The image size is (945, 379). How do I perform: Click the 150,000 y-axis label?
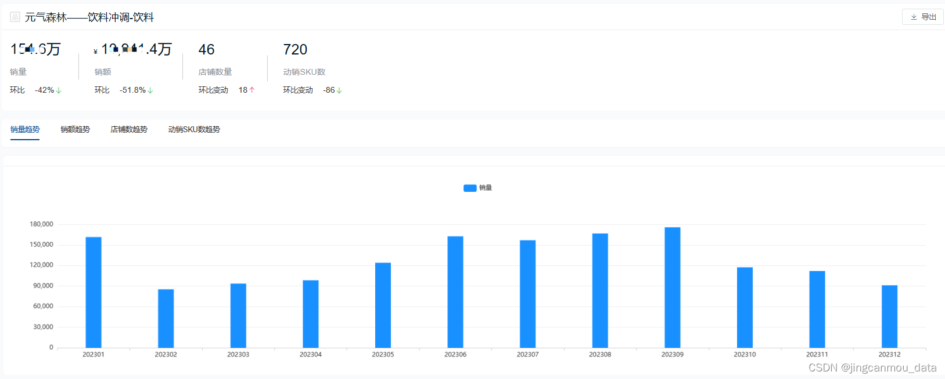point(41,245)
